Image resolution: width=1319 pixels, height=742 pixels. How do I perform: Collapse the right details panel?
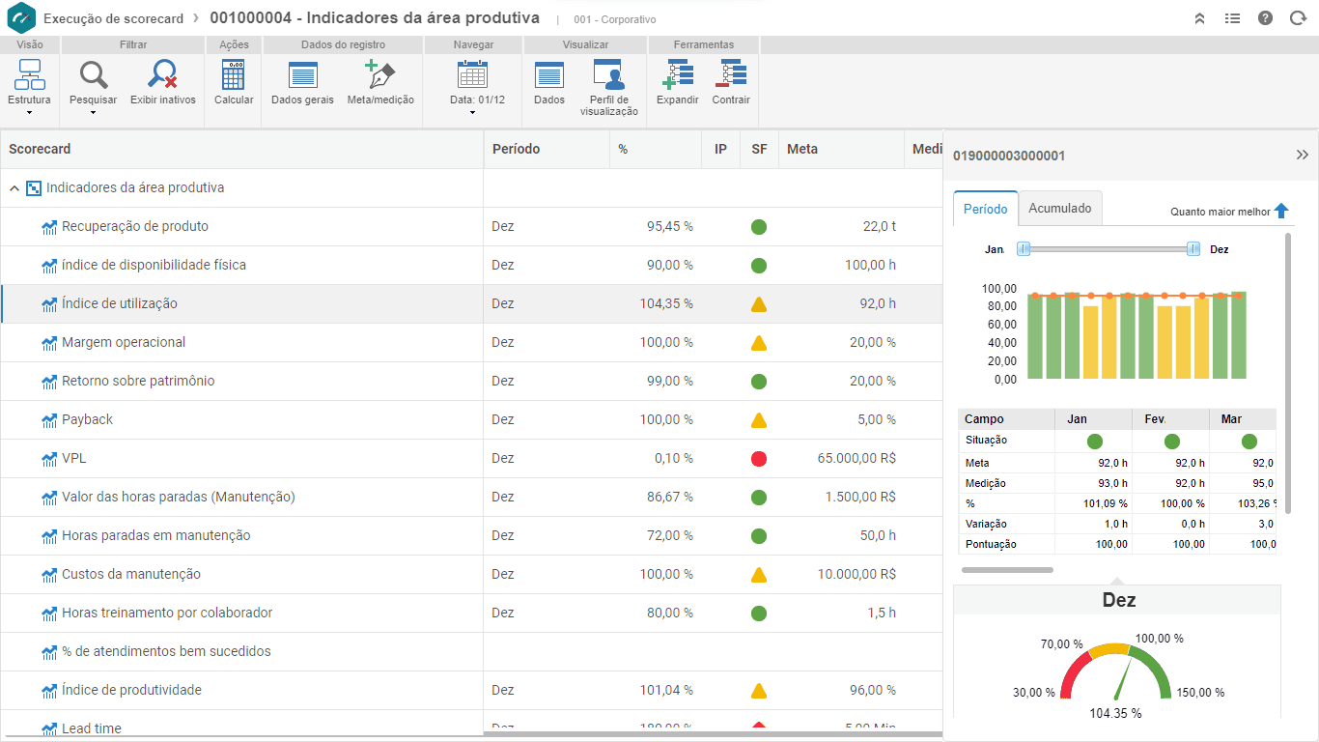[1302, 155]
